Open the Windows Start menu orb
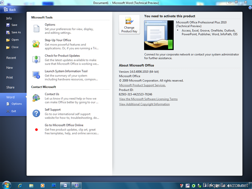252x189 pixels. [x=7, y=185]
